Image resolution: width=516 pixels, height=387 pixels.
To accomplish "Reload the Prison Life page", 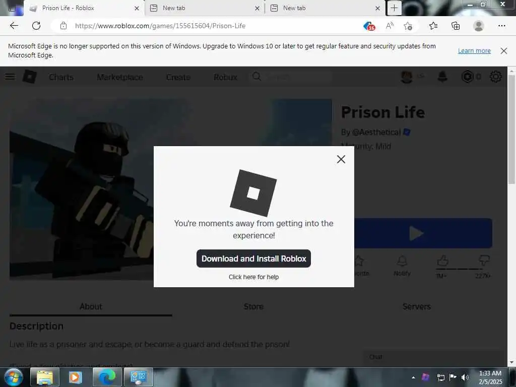I will [x=36, y=26].
